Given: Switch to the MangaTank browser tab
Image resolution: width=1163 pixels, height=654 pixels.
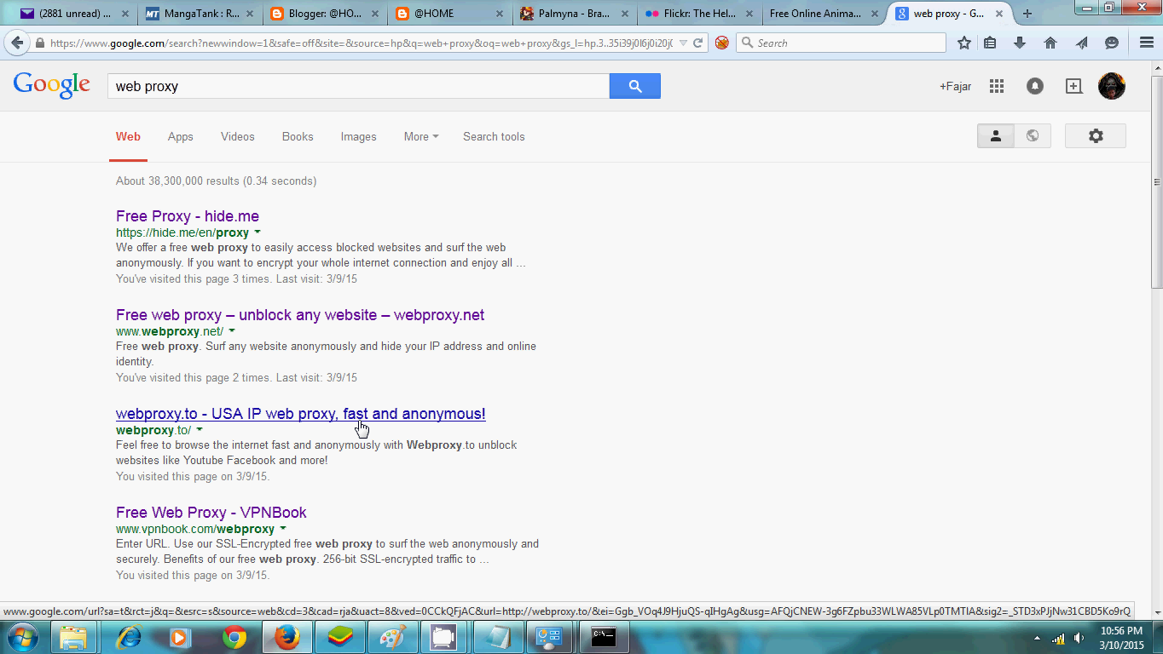Looking at the screenshot, I should pos(200,14).
